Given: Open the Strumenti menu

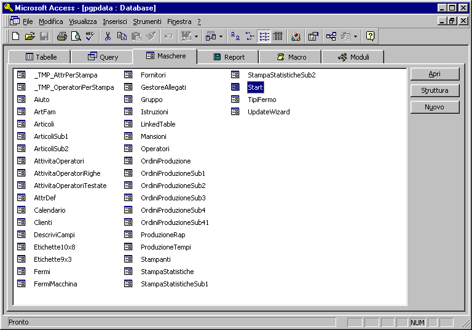Looking at the screenshot, I should tap(147, 22).
